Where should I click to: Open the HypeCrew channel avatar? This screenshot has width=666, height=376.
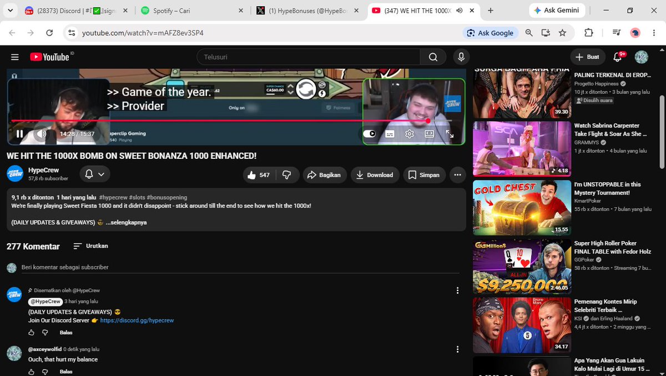(15, 174)
